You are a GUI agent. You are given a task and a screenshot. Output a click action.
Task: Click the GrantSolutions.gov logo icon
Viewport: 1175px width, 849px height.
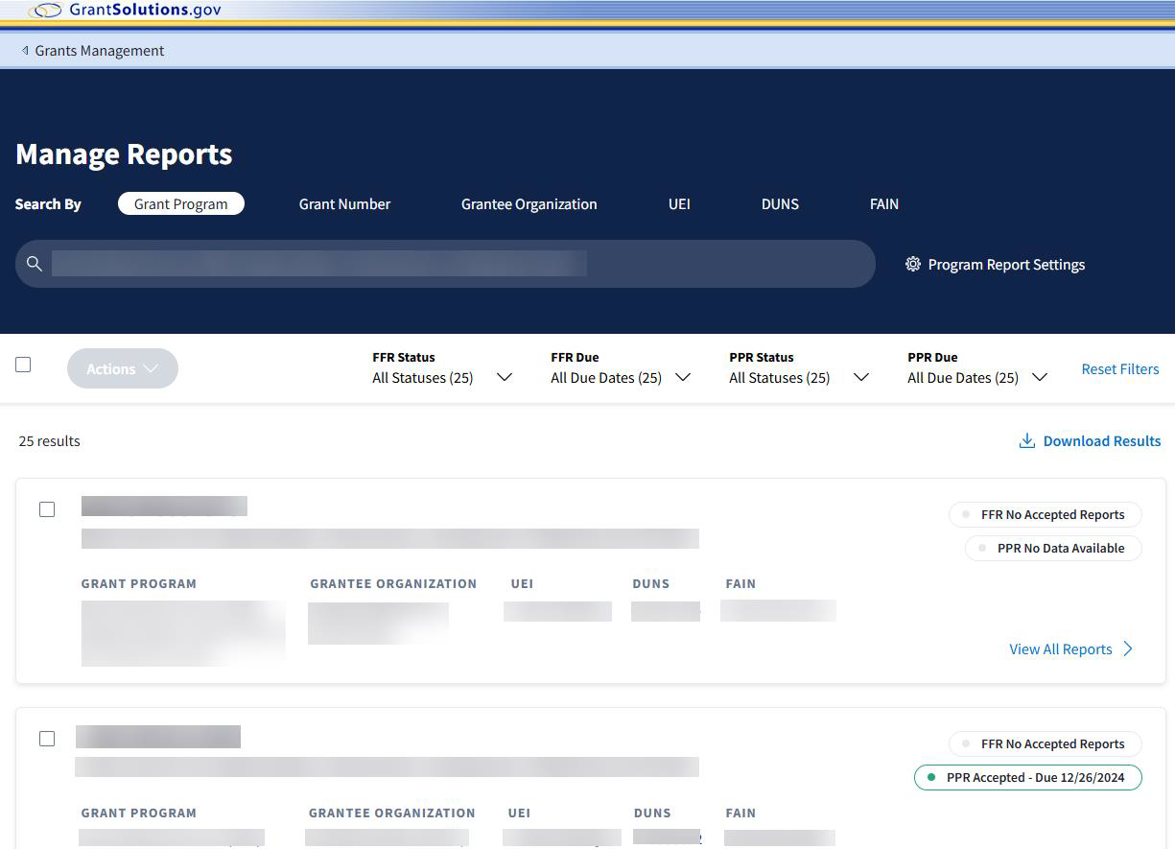click(45, 11)
